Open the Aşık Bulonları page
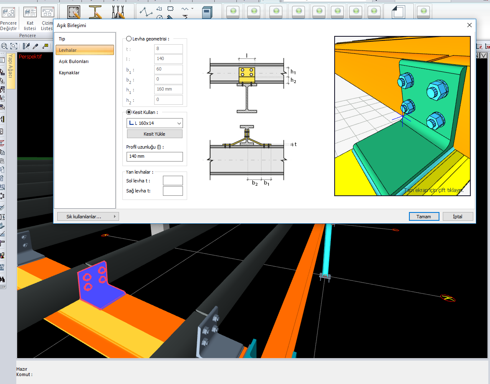This screenshot has width=490, height=384. point(74,61)
